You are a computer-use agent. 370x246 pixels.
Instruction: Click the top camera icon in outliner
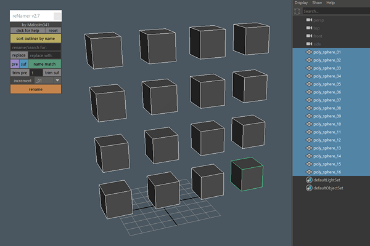[310, 28]
